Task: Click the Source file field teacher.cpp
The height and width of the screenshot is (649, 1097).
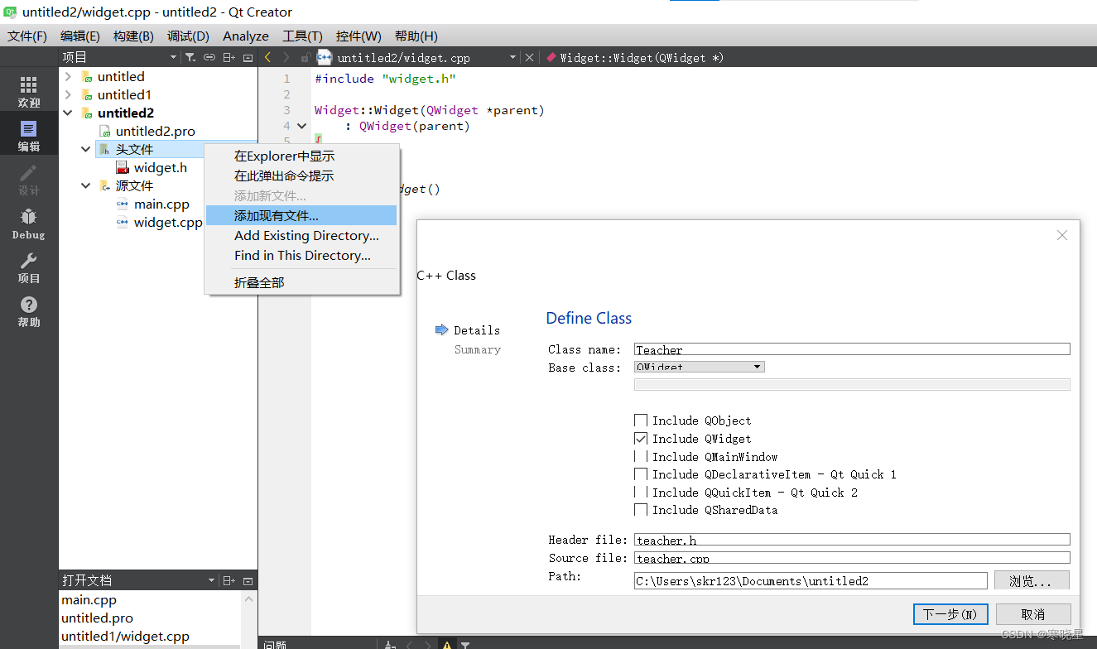Action: [x=852, y=558]
